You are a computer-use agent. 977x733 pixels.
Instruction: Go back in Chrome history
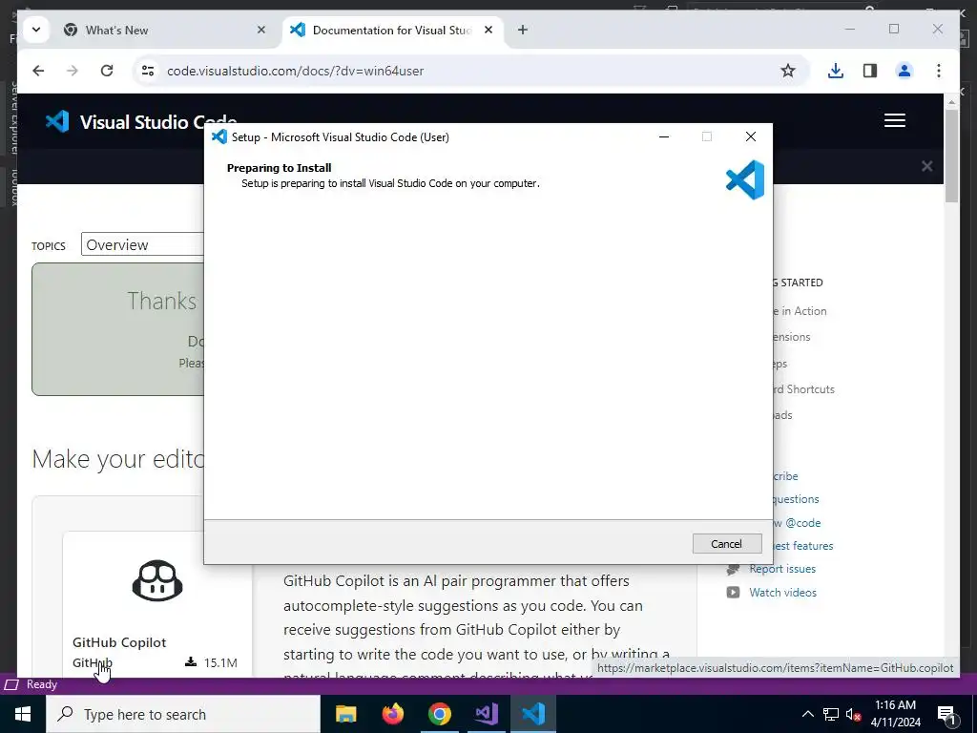(x=38, y=71)
